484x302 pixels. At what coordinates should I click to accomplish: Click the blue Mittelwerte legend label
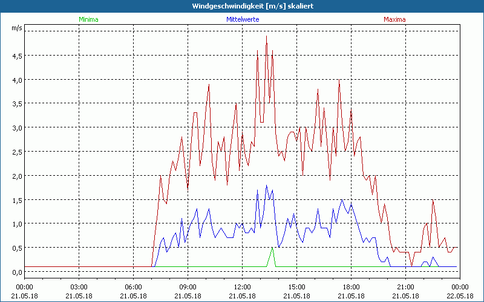[243, 19]
